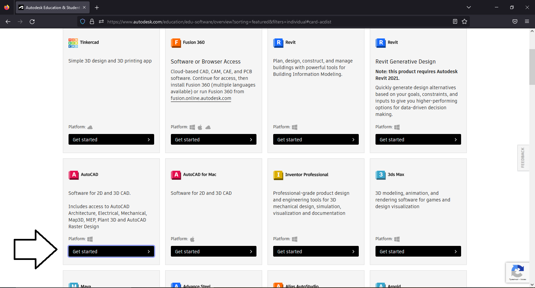The image size is (535, 288).
Task: Click the Windows platform icon on Fusion 360 card
Action: pos(192,127)
